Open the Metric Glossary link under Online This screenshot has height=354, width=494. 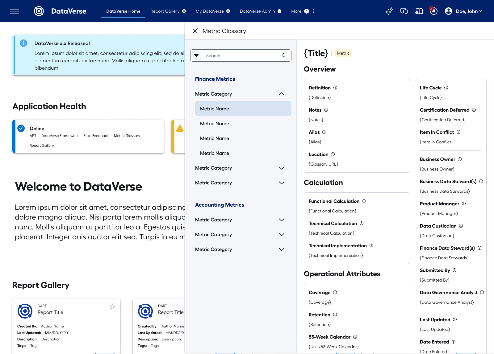127,135
